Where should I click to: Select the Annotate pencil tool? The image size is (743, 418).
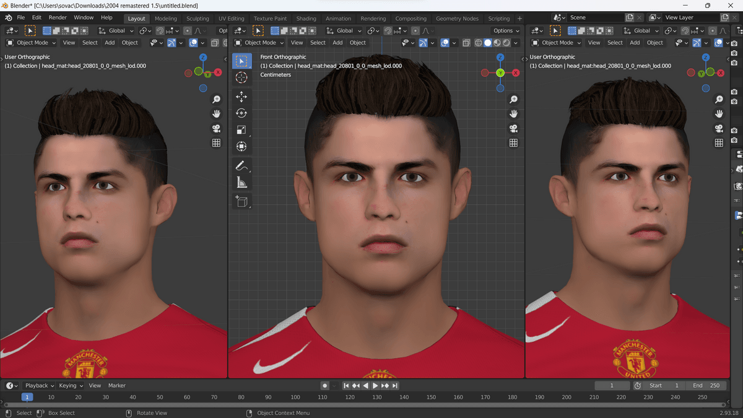(241, 166)
